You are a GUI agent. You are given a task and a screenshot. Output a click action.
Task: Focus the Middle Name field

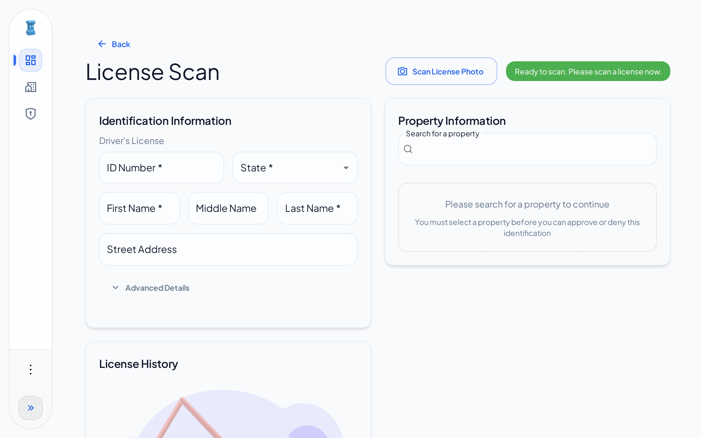(x=228, y=208)
